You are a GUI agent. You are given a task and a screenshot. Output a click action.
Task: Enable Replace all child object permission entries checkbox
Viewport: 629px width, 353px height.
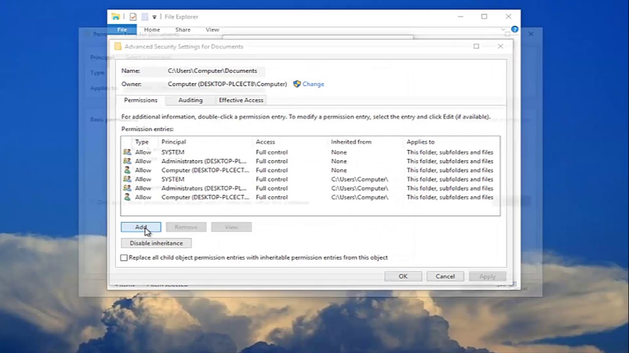click(124, 257)
